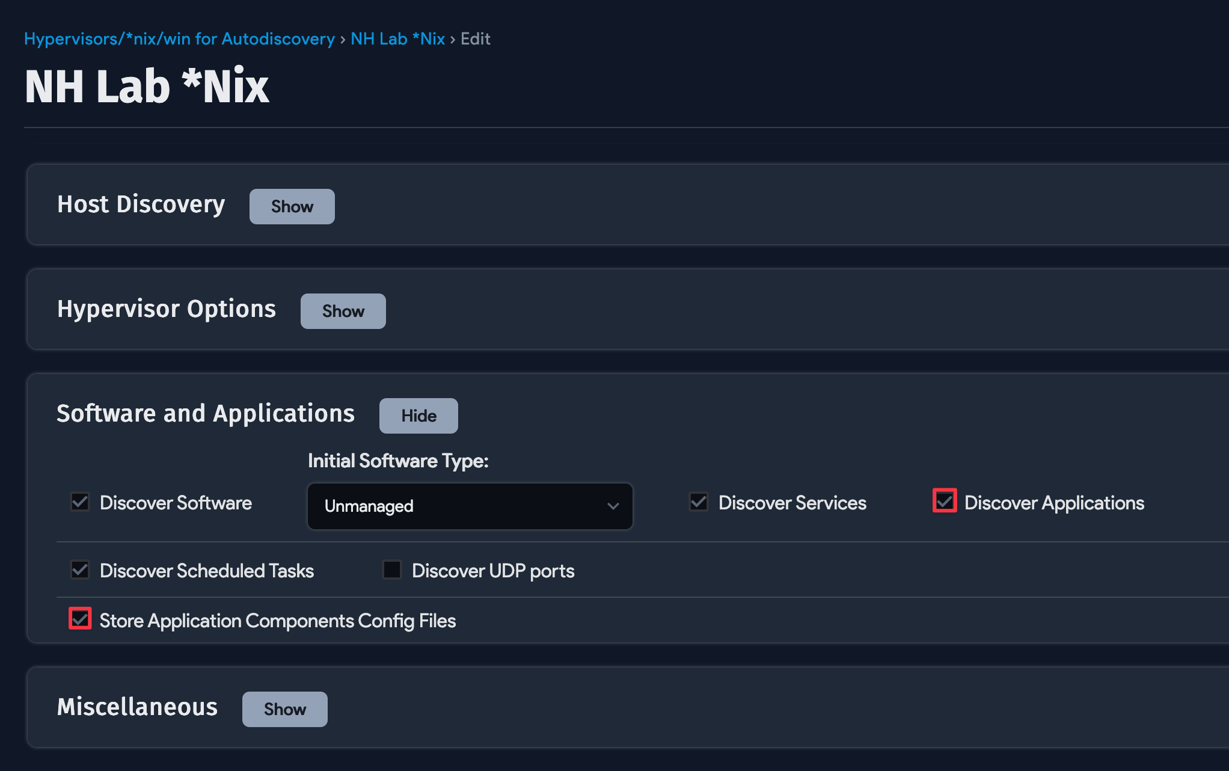Show the Hypervisor Options settings
Viewport: 1229px width, 771px height.
pyautogui.click(x=343, y=311)
